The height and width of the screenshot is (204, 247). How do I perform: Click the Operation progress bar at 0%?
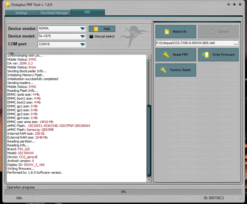(x=124, y=192)
